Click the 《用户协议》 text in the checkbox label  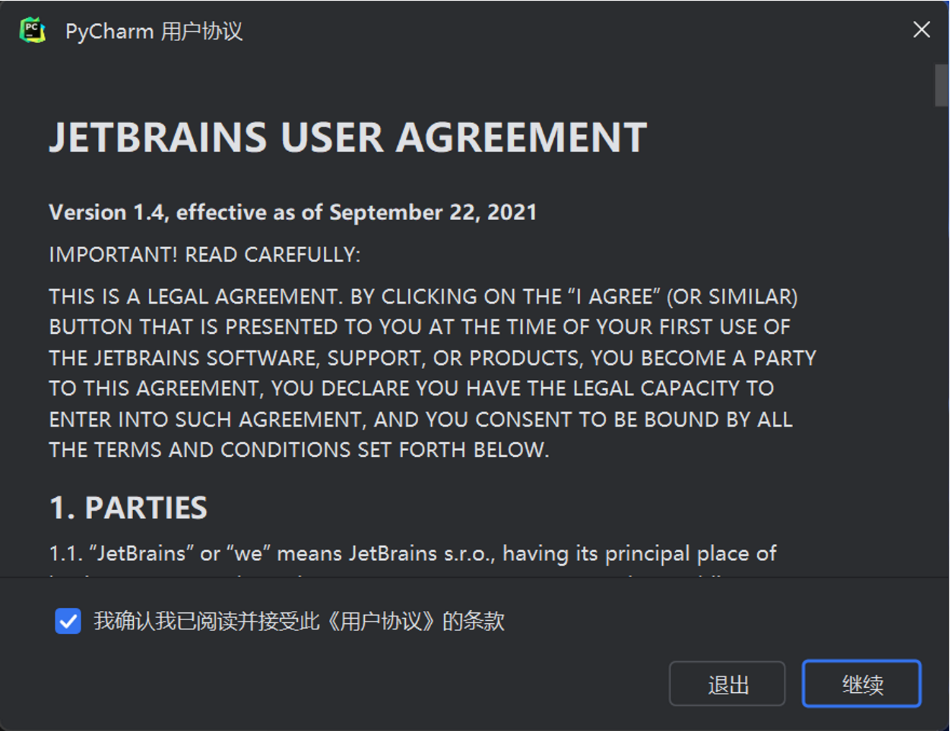(x=381, y=621)
